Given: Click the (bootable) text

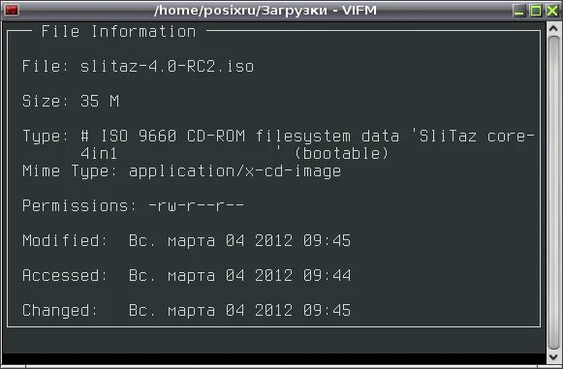Looking at the screenshot, I should [341, 154].
